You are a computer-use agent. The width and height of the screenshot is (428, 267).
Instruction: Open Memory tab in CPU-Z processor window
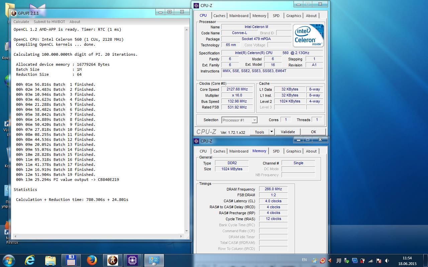pos(259,16)
